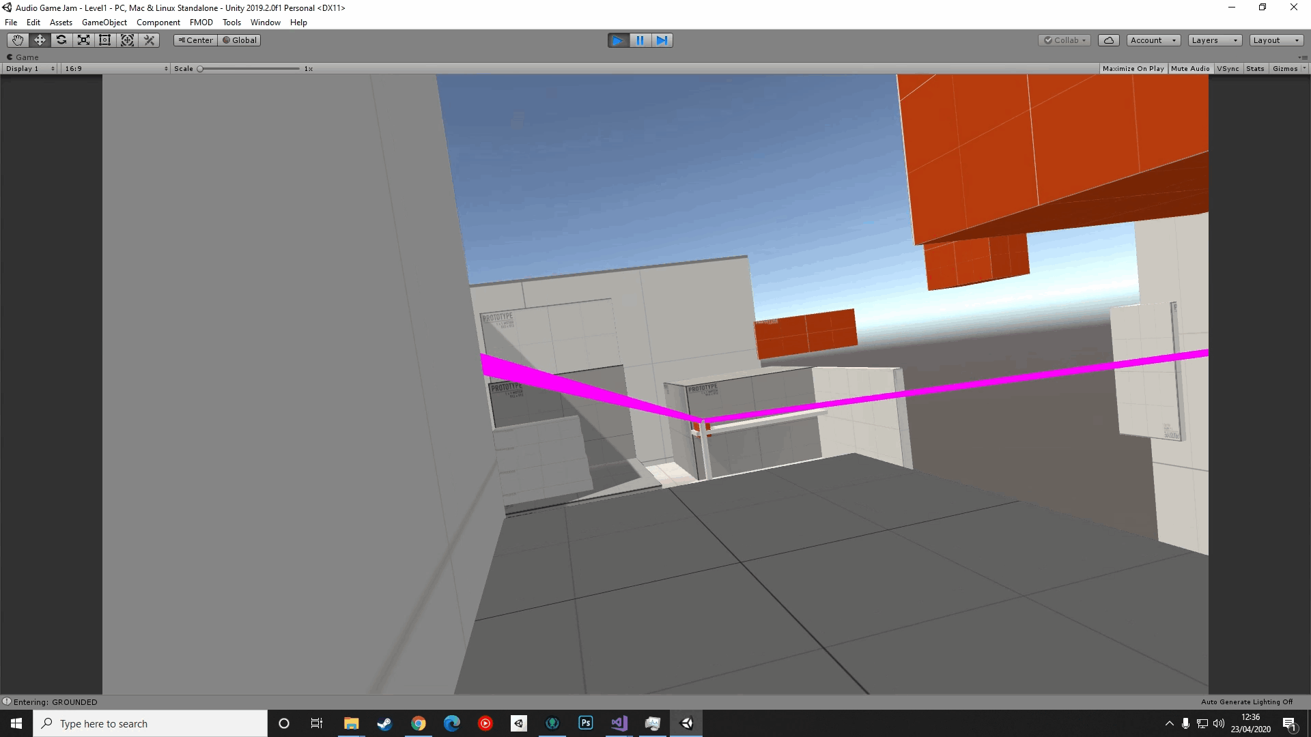Step forward one frame
This screenshot has height=737, width=1311.
point(662,40)
